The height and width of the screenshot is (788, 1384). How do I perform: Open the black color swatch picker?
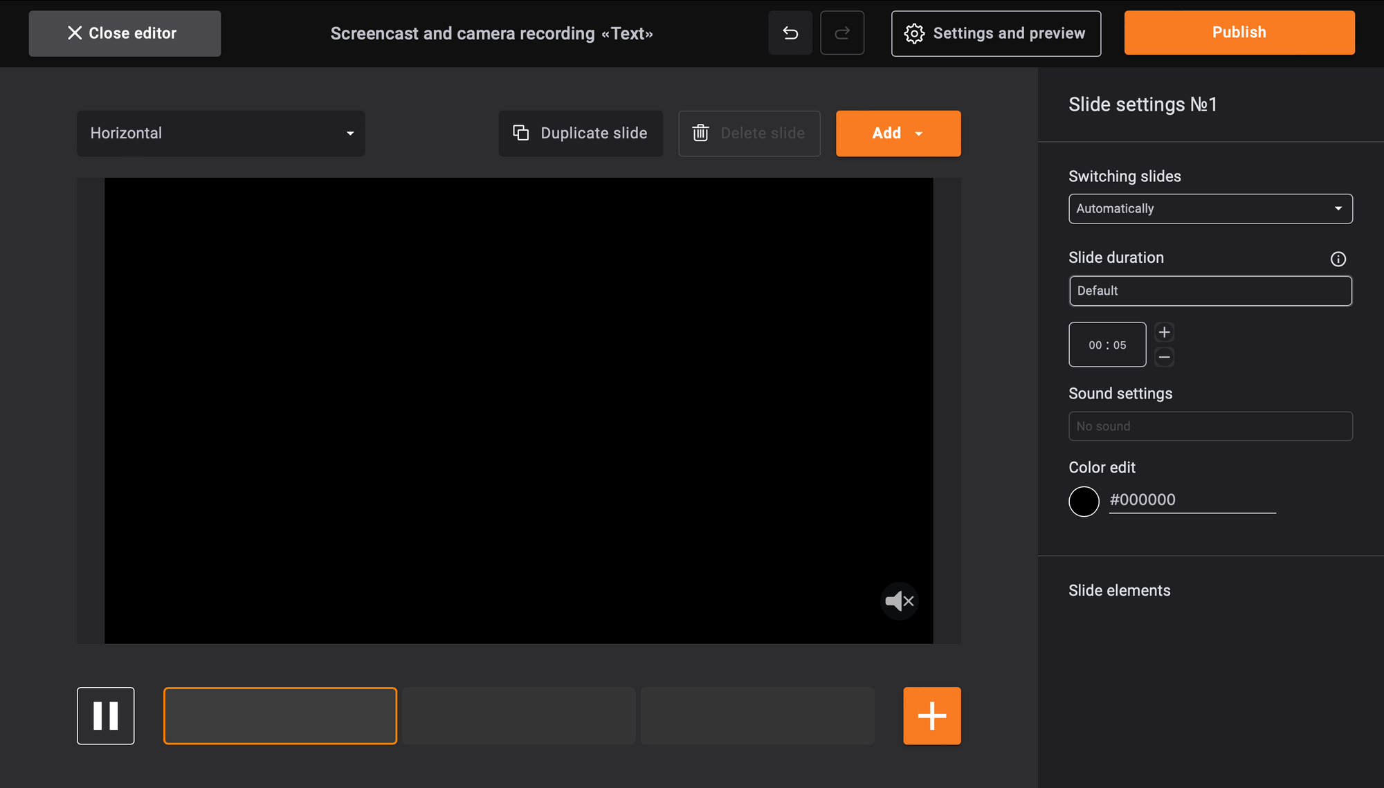click(1084, 501)
